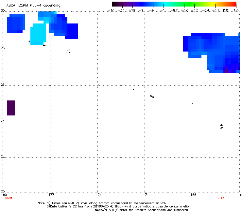242x212 pixels.
Task: Click the -4 color scale label
Action: [x=152, y=10]
